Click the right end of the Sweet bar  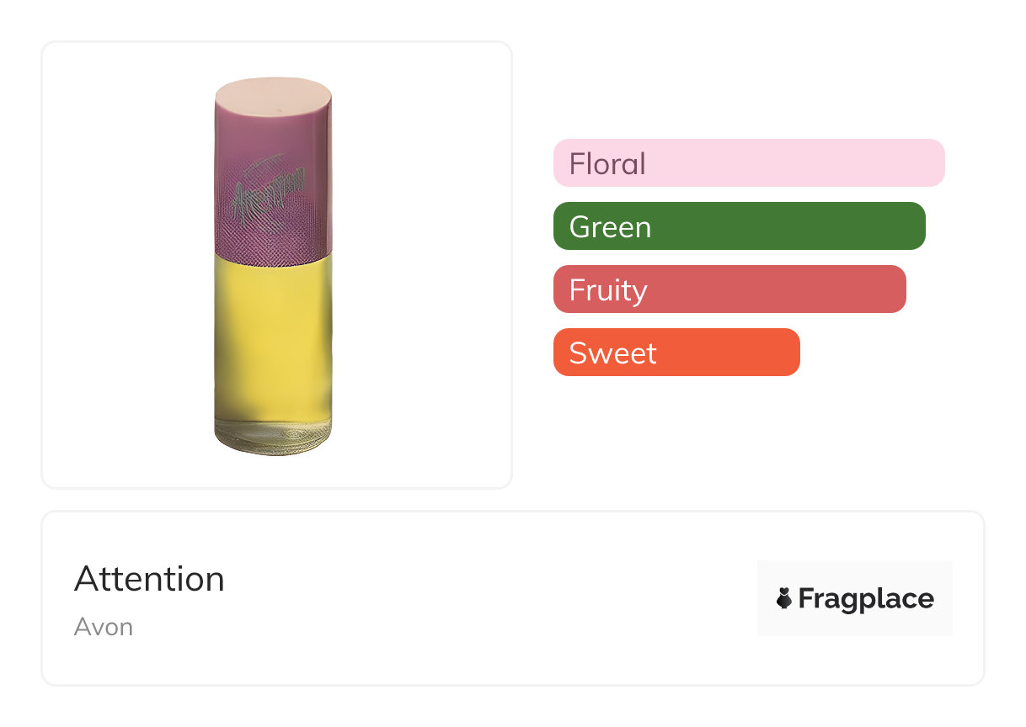click(786, 353)
